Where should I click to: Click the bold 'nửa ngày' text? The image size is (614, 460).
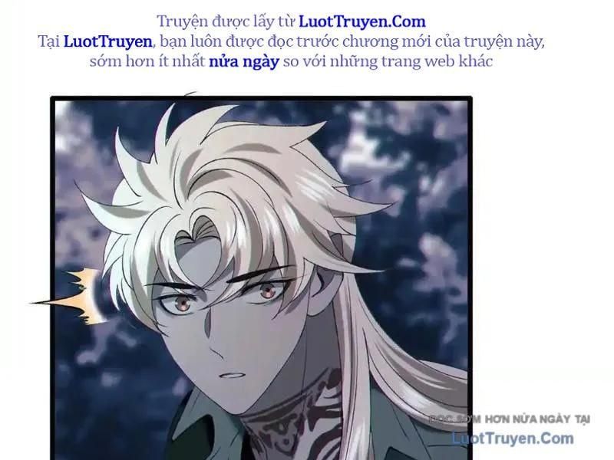click(244, 62)
